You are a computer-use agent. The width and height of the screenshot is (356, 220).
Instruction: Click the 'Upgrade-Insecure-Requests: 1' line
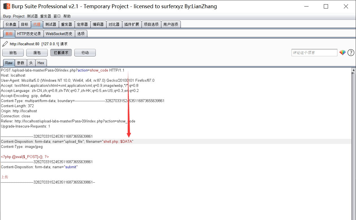click(25, 126)
